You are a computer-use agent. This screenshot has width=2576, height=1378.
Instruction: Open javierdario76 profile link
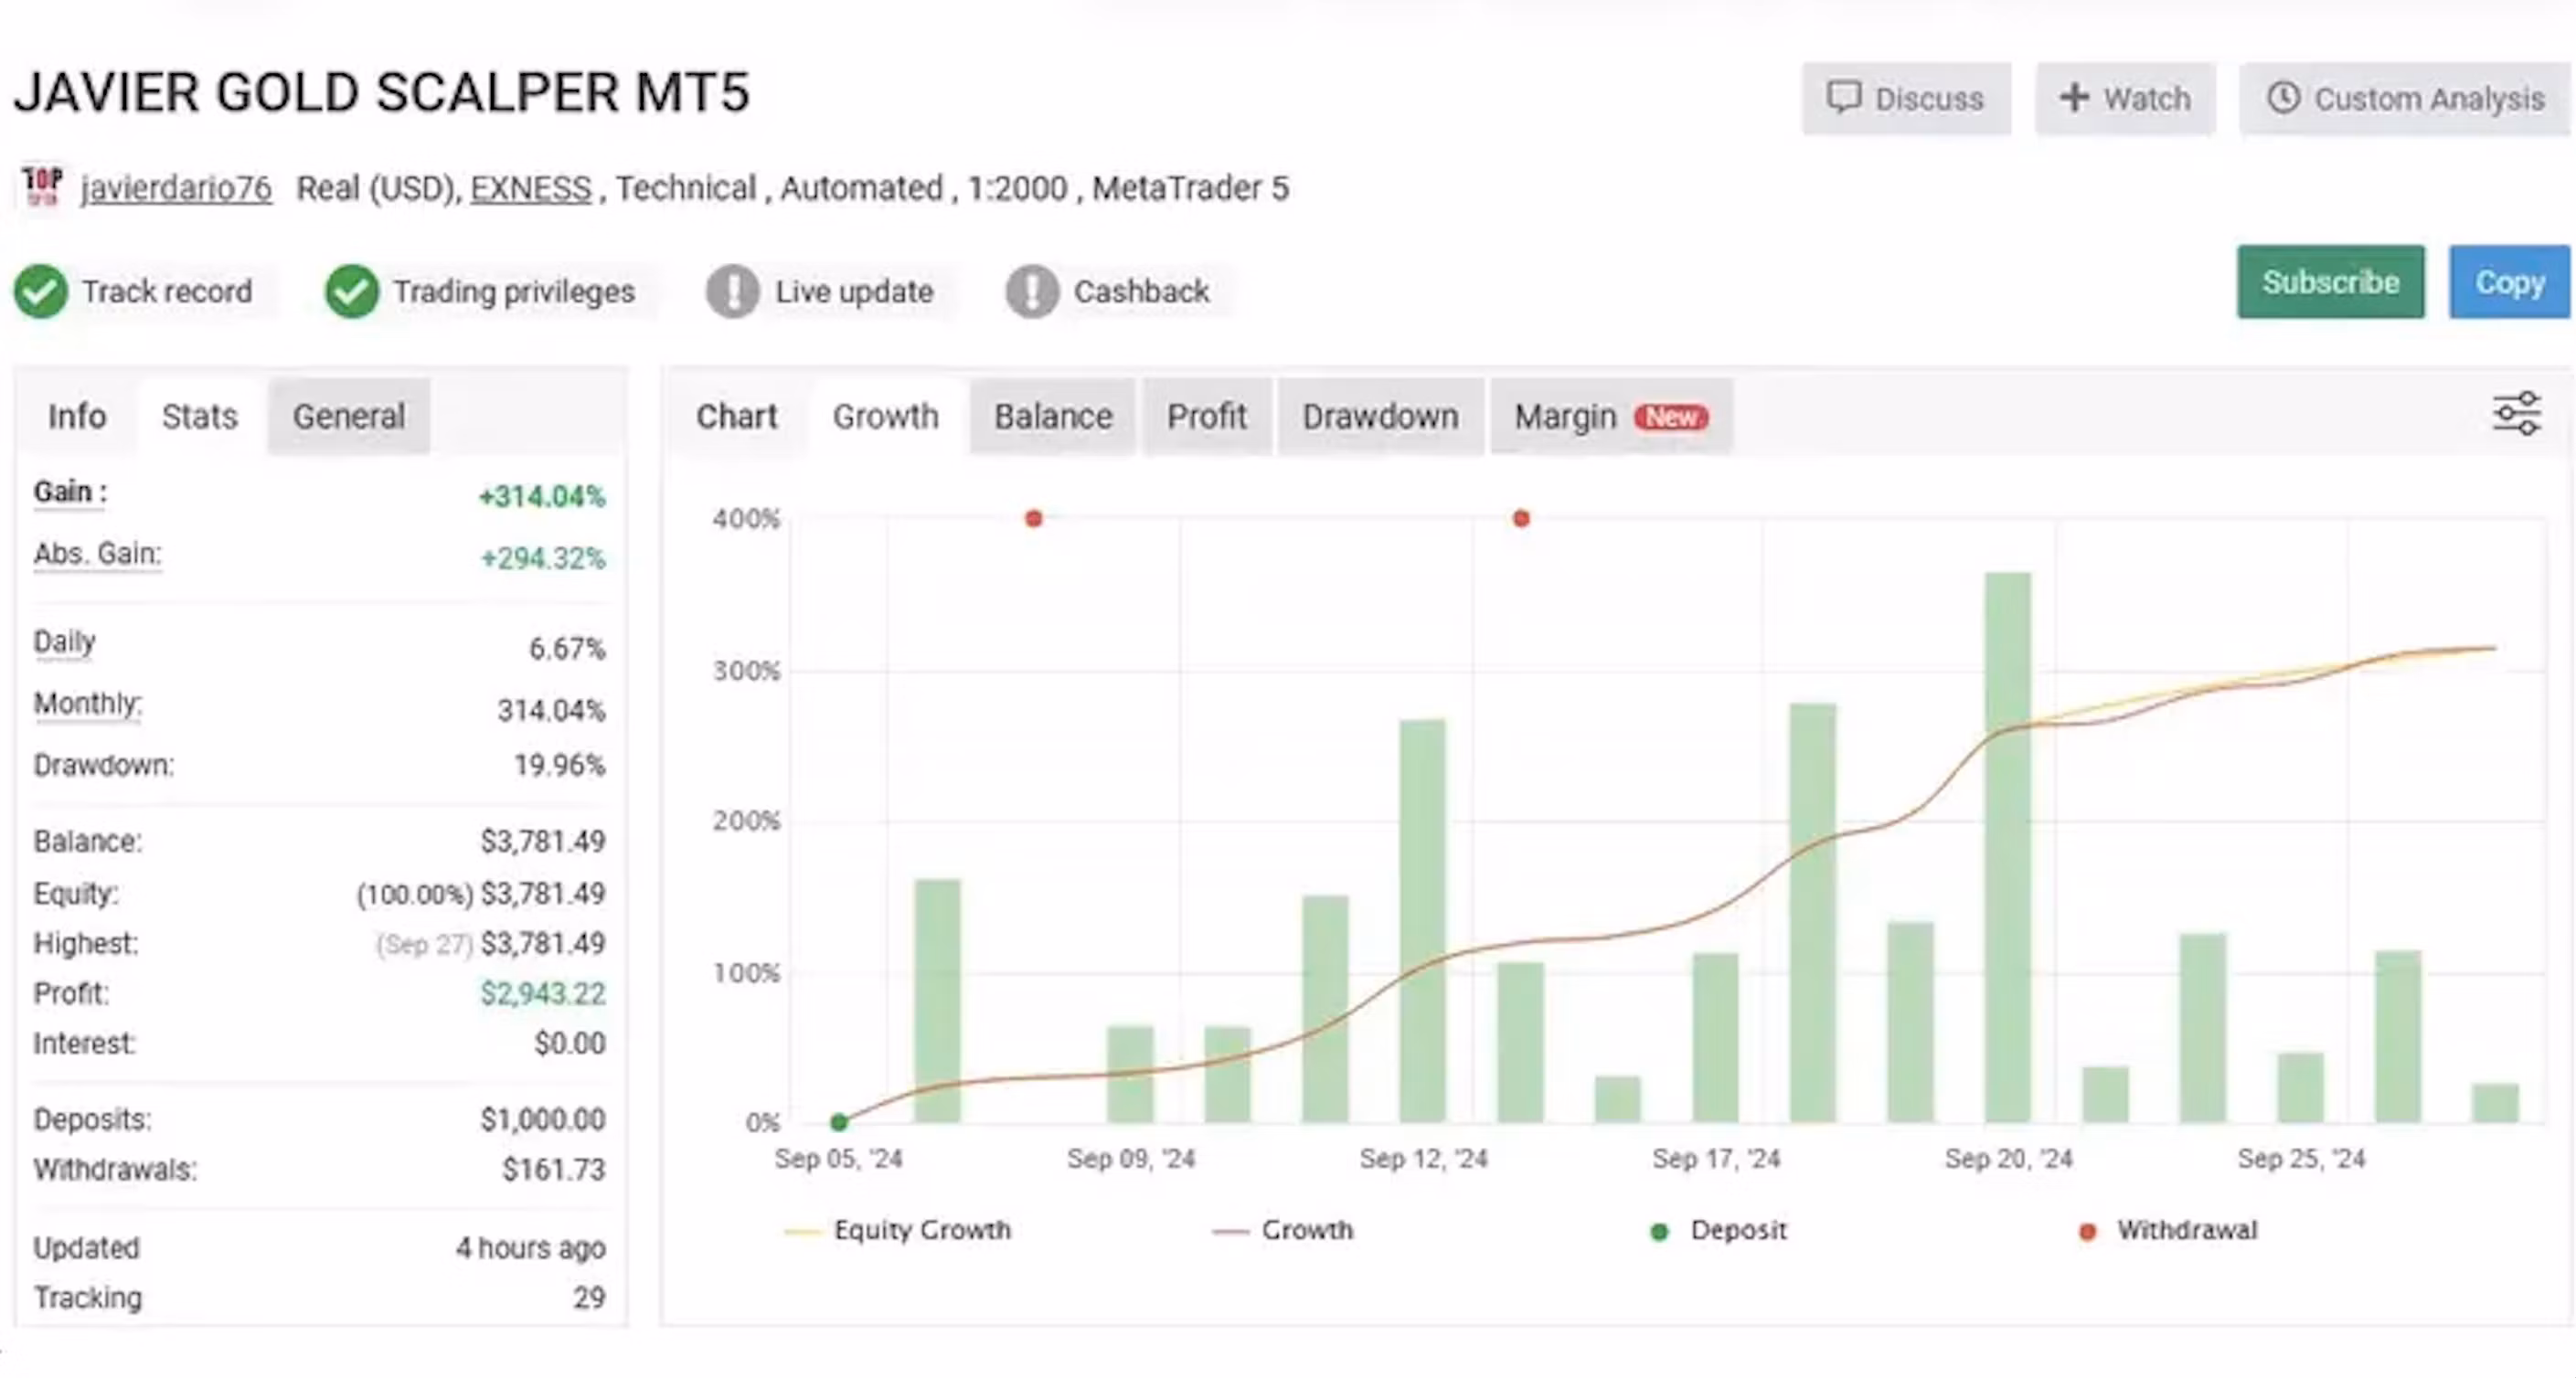tap(176, 188)
